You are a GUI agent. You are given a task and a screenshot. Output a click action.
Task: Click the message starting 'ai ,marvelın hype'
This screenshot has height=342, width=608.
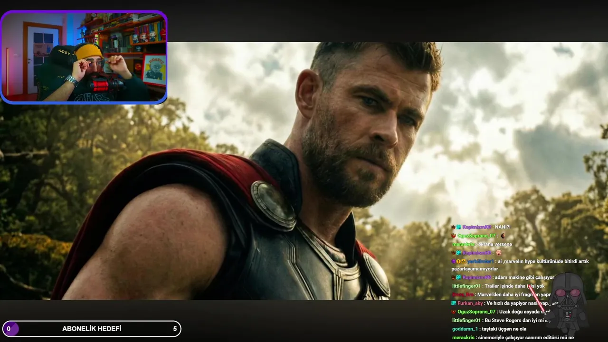(520, 265)
